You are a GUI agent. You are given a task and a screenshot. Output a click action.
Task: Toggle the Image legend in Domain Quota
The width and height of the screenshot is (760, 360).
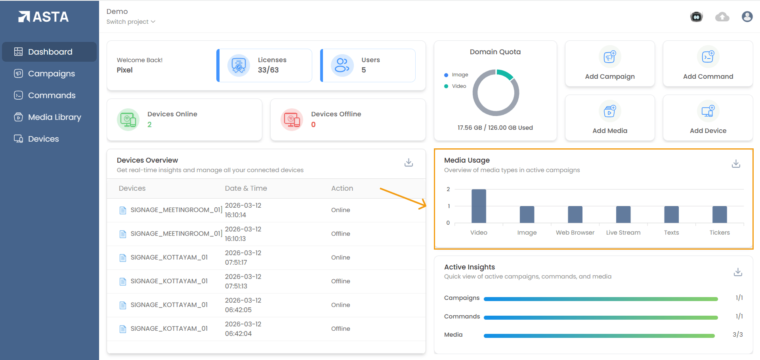tap(456, 75)
